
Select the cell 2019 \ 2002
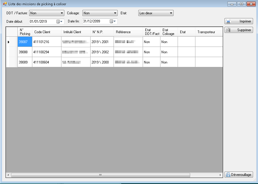pyautogui.click(x=102, y=52)
